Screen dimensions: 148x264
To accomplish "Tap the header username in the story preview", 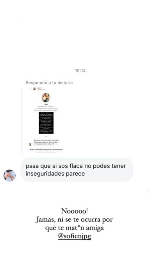I will [x=39, y=88].
